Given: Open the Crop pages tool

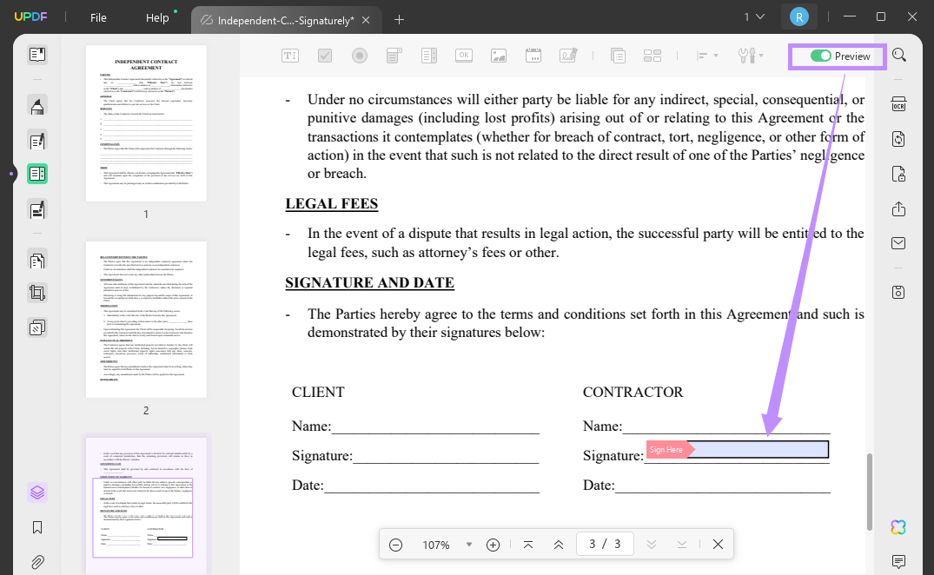Looking at the screenshot, I should 36,293.
